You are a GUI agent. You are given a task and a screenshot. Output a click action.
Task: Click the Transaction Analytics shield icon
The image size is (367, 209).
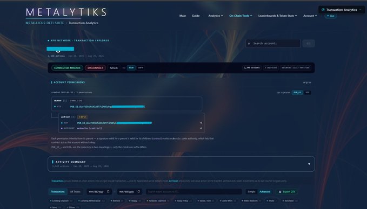323,10
